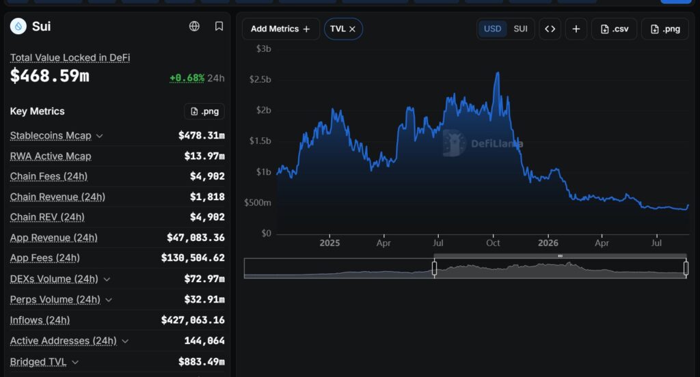
Task: Click the Key Metrics heading
Action: 37,111
